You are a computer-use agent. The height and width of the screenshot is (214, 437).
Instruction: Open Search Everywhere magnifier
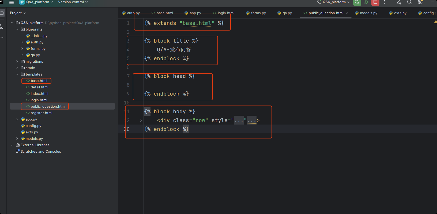[x=409, y=2]
